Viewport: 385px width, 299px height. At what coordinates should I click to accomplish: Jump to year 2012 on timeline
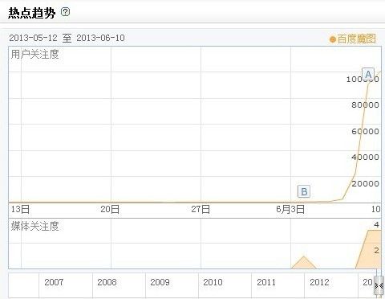click(x=319, y=282)
